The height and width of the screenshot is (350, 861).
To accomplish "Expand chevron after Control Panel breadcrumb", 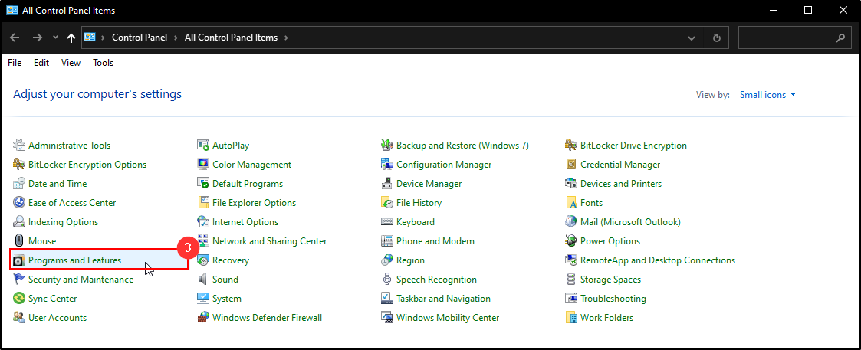I will [x=176, y=38].
